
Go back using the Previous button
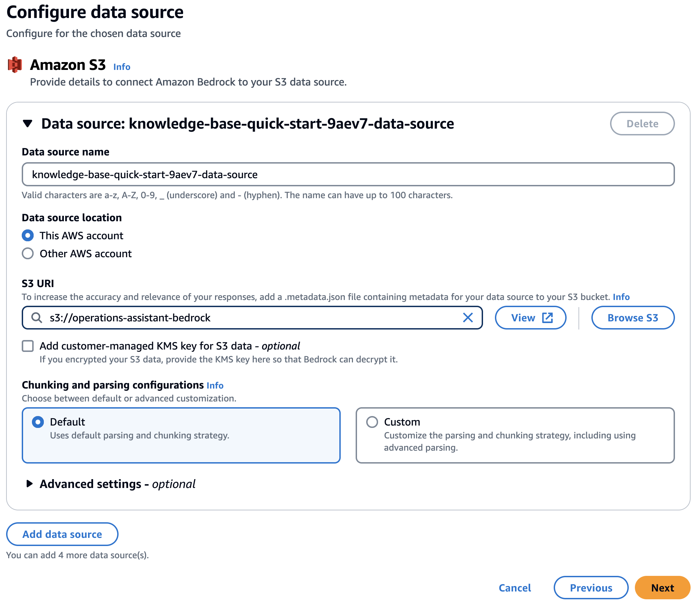pos(591,588)
